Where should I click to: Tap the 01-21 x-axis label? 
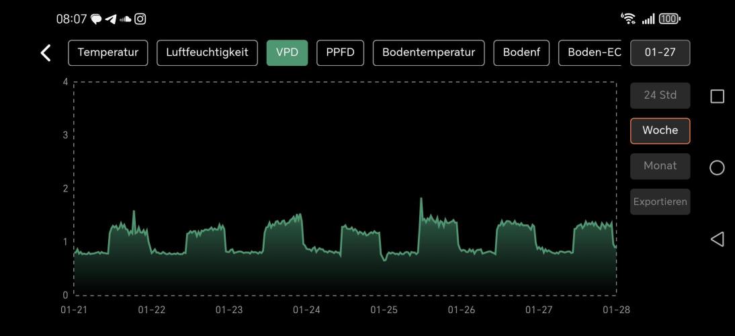tap(74, 310)
